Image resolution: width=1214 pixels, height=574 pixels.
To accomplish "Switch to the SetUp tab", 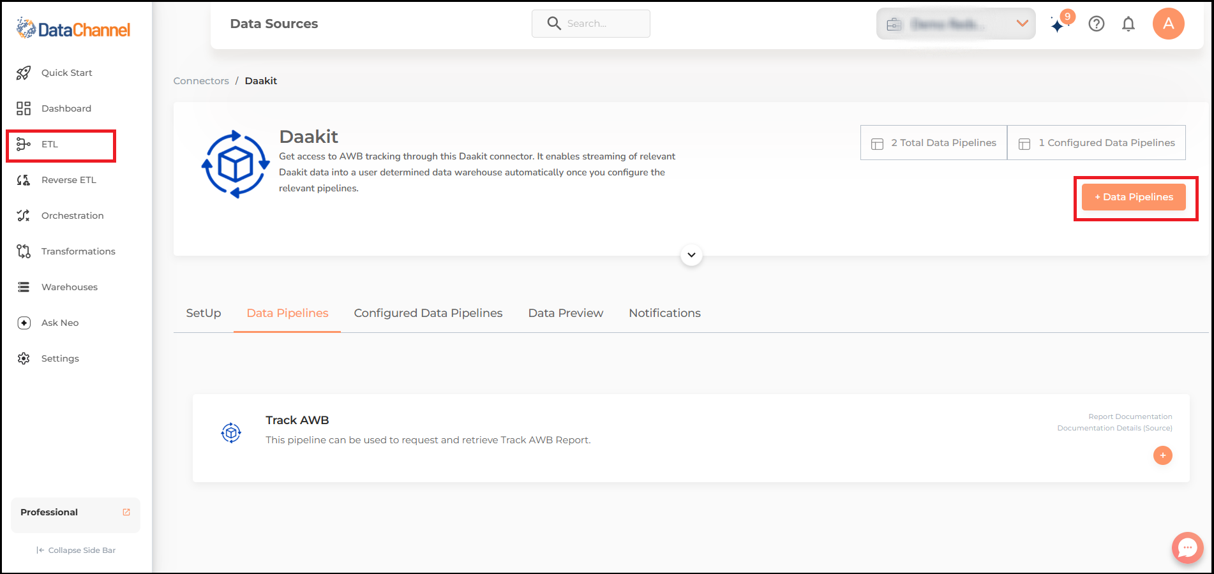I will coord(204,313).
